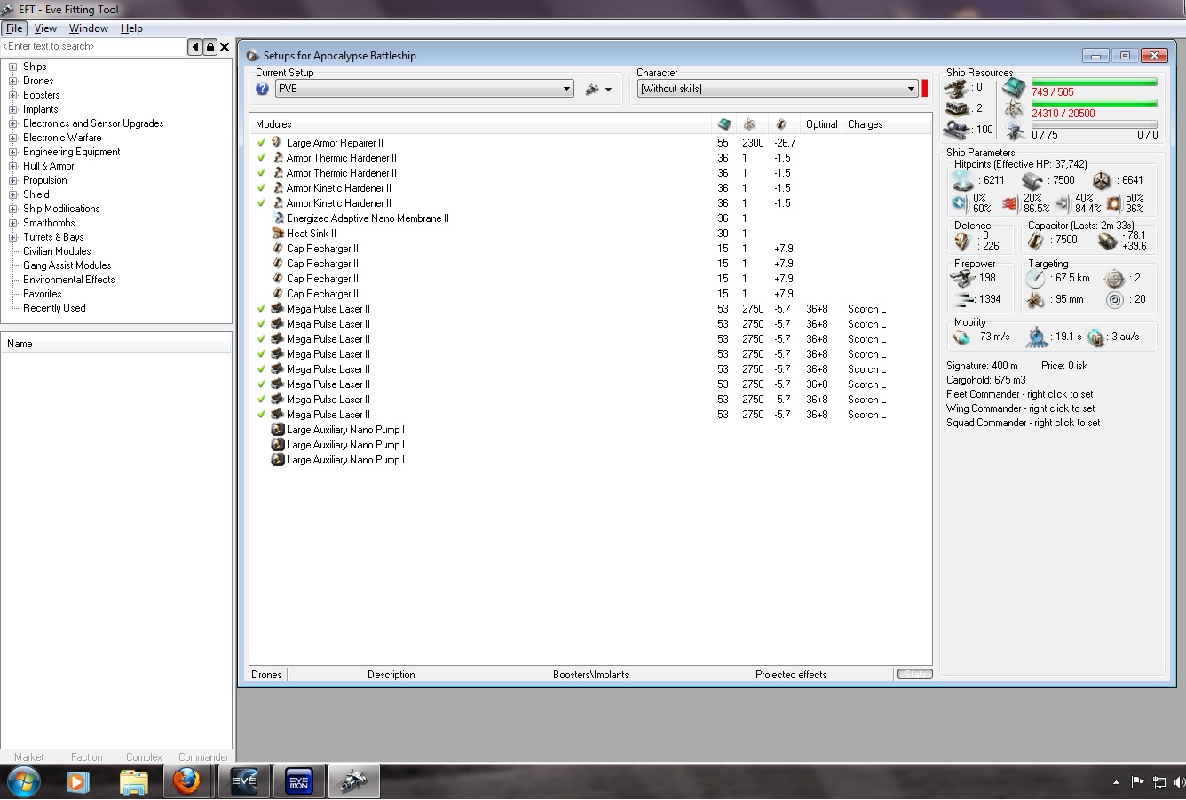Click the armor hitpoints icon showing 7500

1032,181
